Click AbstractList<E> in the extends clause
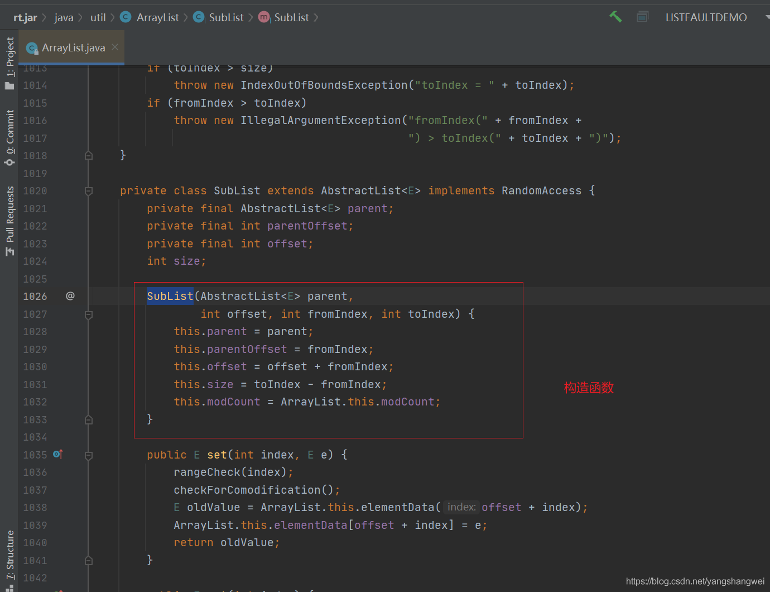 371,190
